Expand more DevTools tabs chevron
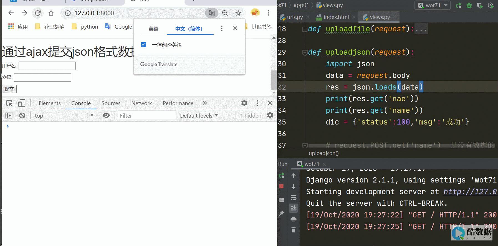The image size is (498, 246). [x=205, y=103]
